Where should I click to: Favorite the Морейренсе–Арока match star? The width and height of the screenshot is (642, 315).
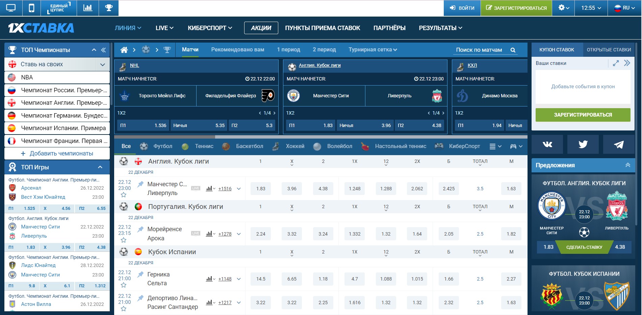(124, 240)
